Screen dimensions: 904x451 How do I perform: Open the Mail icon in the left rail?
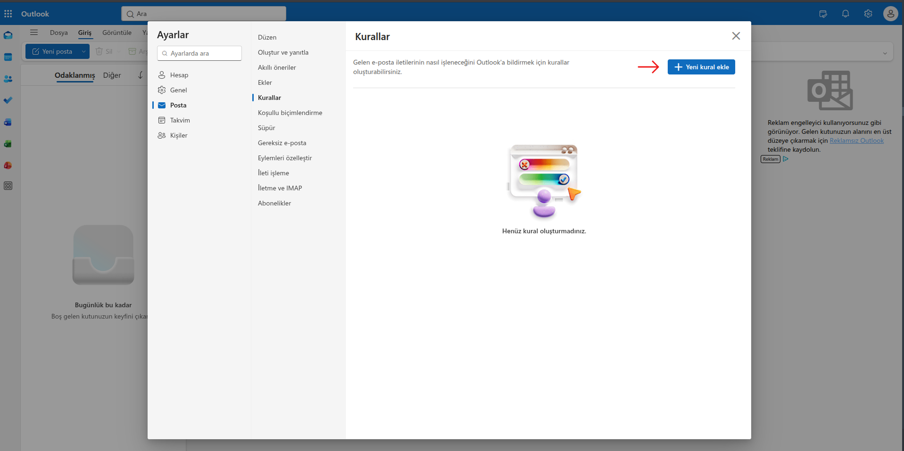pyautogui.click(x=8, y=35)
